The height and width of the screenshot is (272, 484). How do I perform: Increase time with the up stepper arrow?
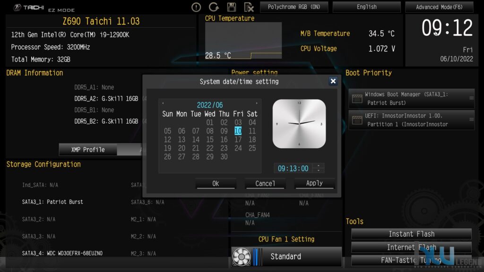[319, 166]
